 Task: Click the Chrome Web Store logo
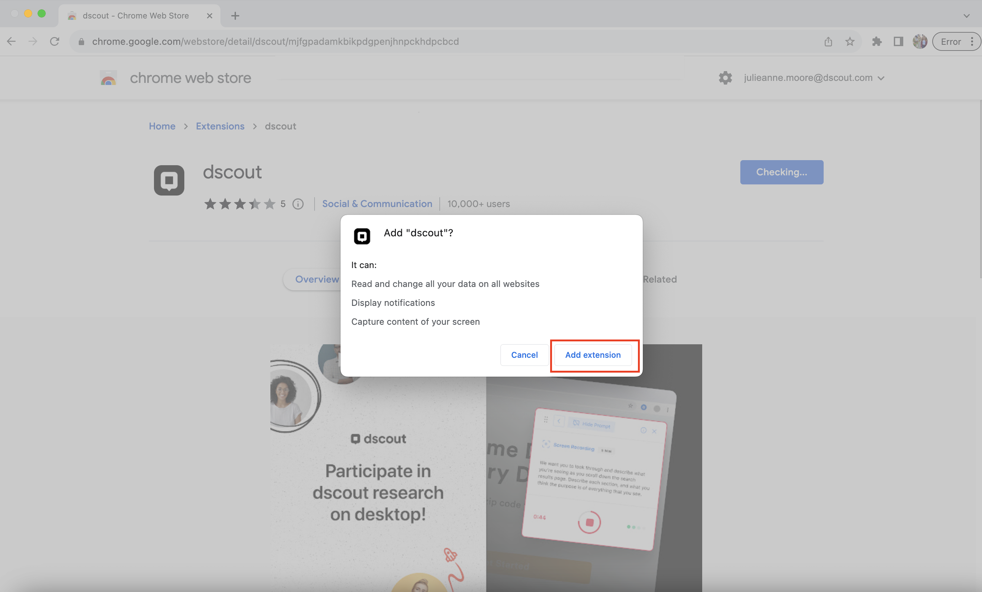click(108, 78)
